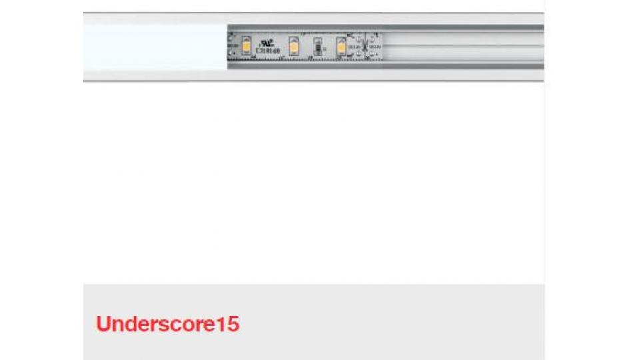
Task: Click the E-number code under the UL mark
Action: point(268,51)
